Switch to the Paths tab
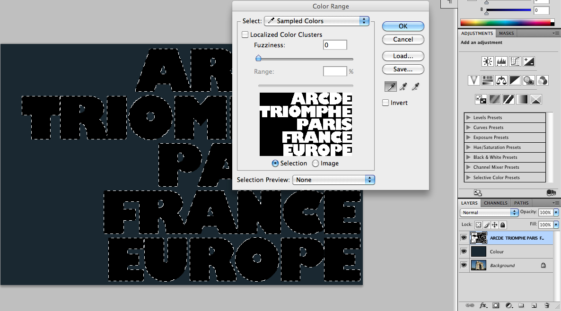This screenshot has width=561, height=311. click(521, 203)
